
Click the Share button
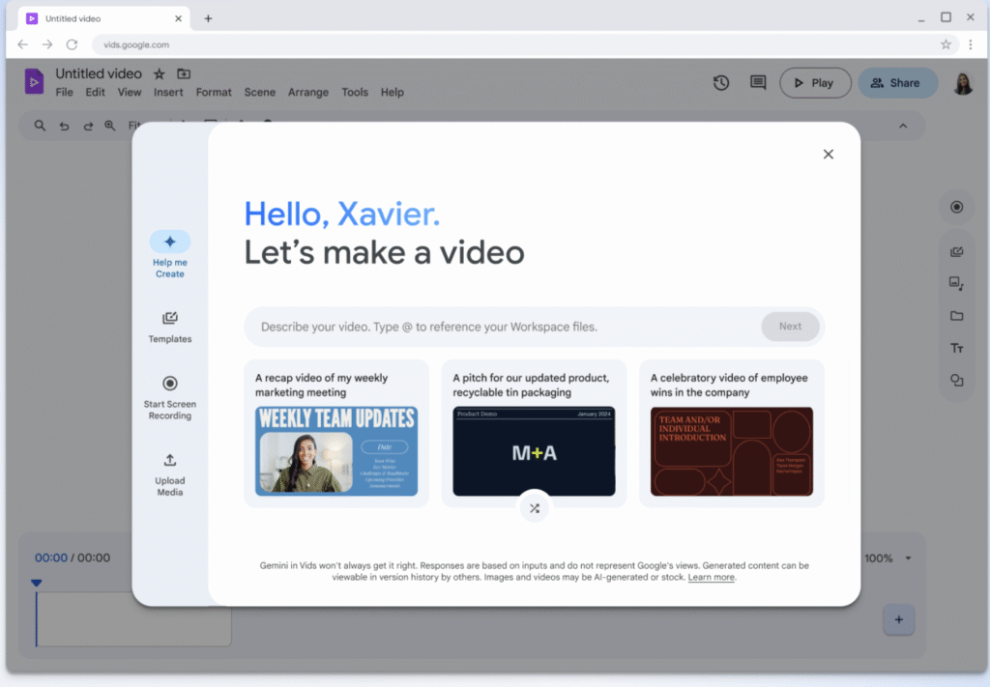[897, 83]
